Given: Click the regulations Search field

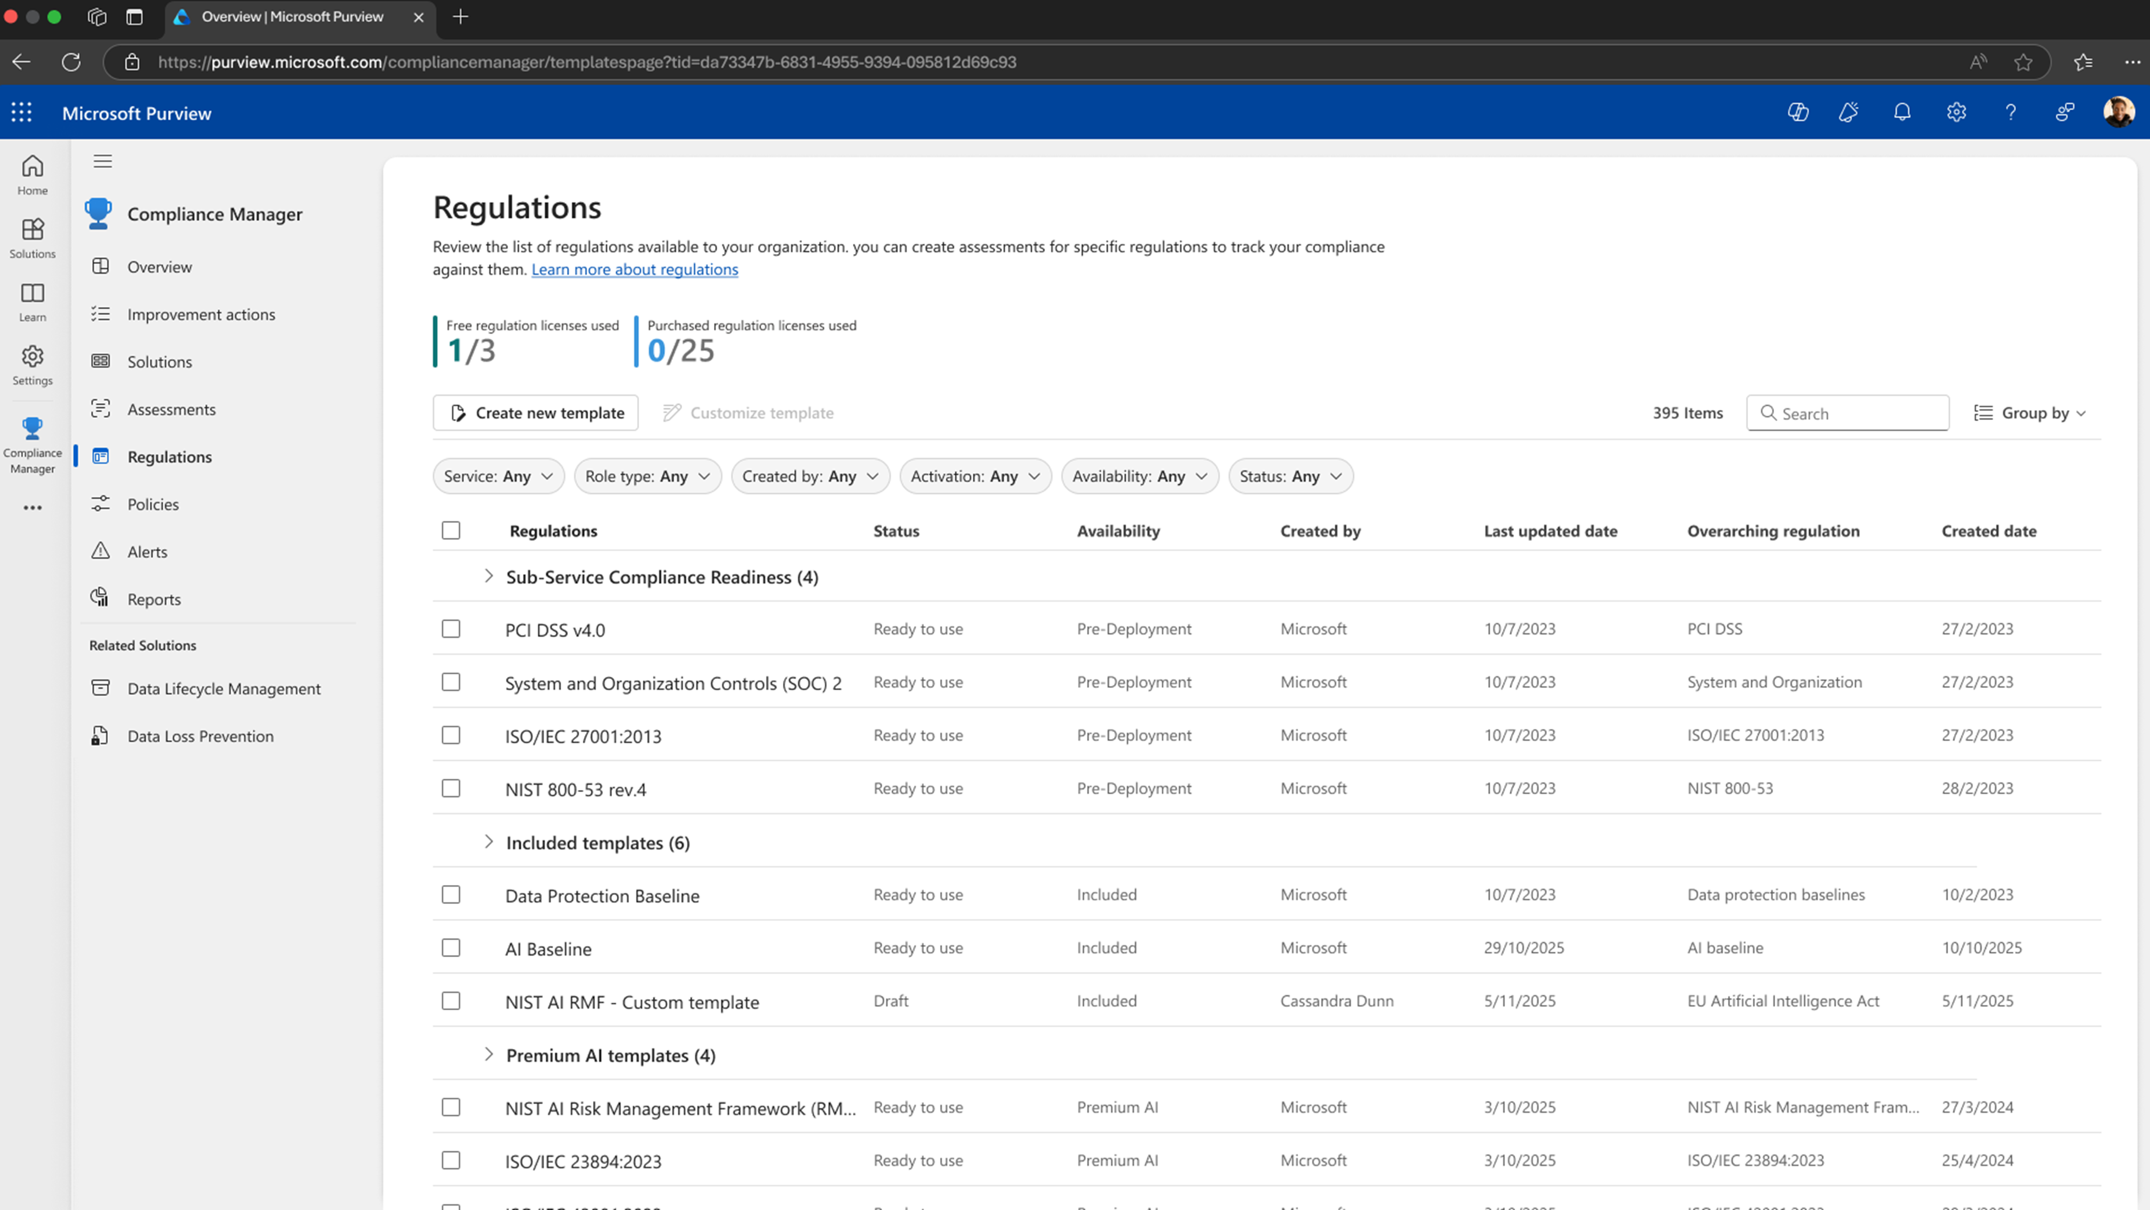Looking at the screenshot, I should pyautogui.click(x=1848, y=413).
